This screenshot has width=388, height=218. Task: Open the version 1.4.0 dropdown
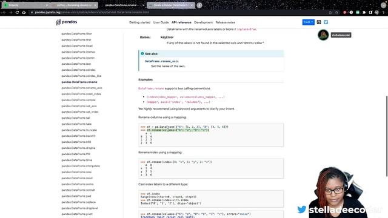[x=309, y=22]
